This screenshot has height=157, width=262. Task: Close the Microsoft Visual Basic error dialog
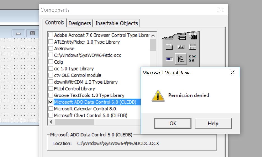coord(233,73)
